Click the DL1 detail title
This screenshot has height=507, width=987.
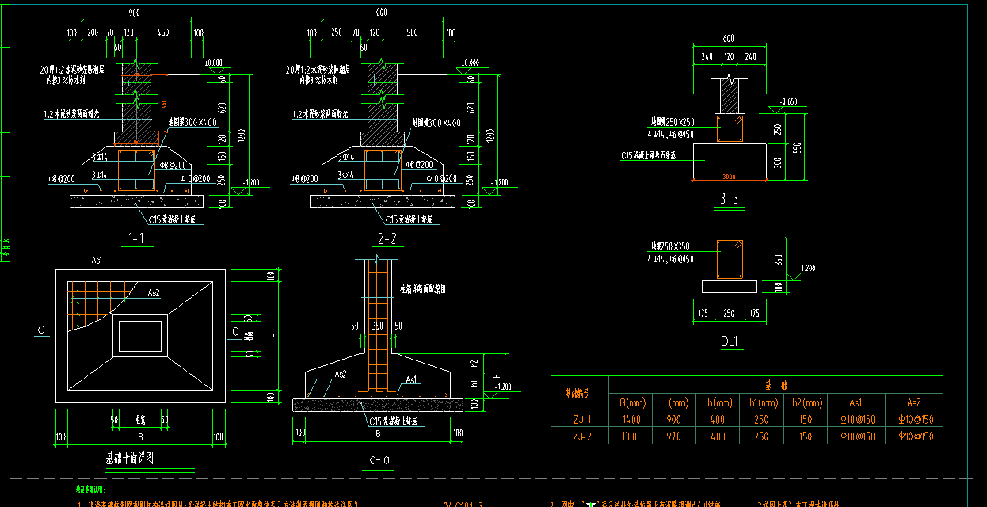coord(729,342)
